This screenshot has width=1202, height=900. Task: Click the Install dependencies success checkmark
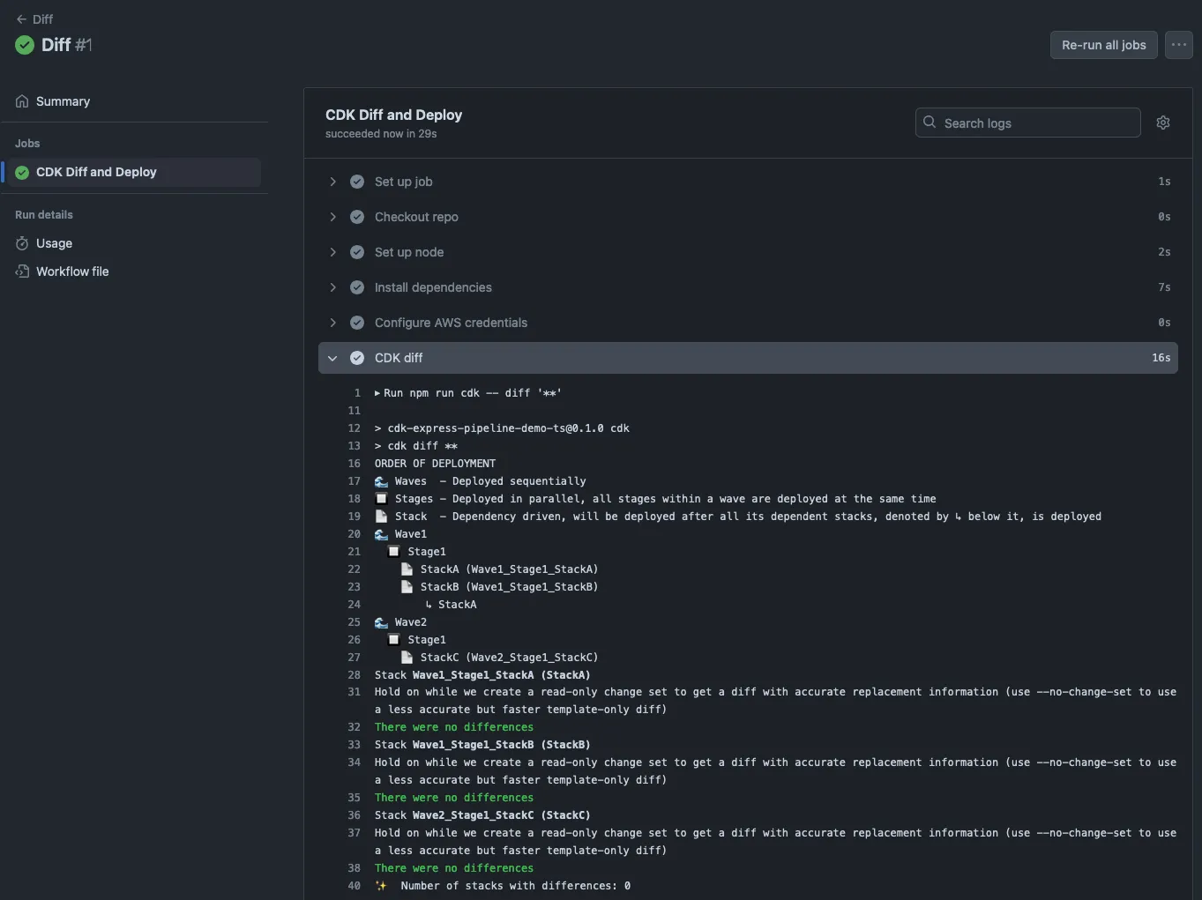[357, 287]
